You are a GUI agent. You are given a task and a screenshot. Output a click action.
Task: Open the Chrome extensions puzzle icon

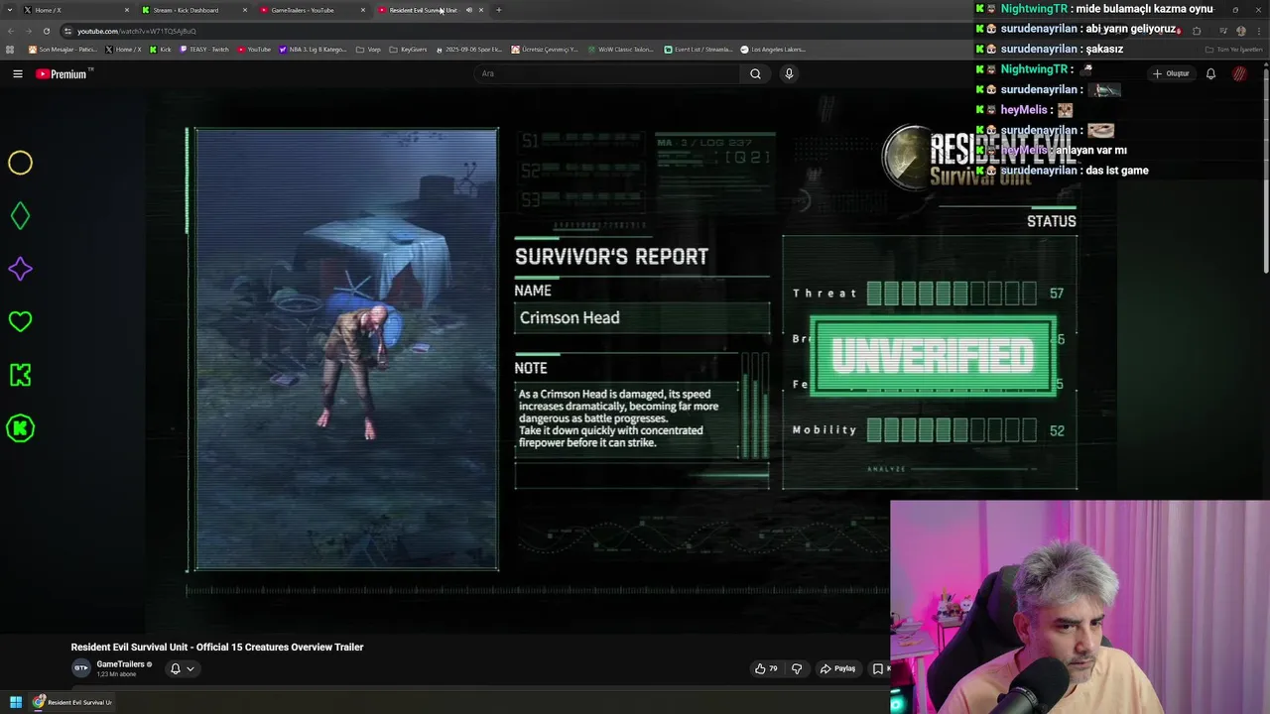pos(1197,31)
